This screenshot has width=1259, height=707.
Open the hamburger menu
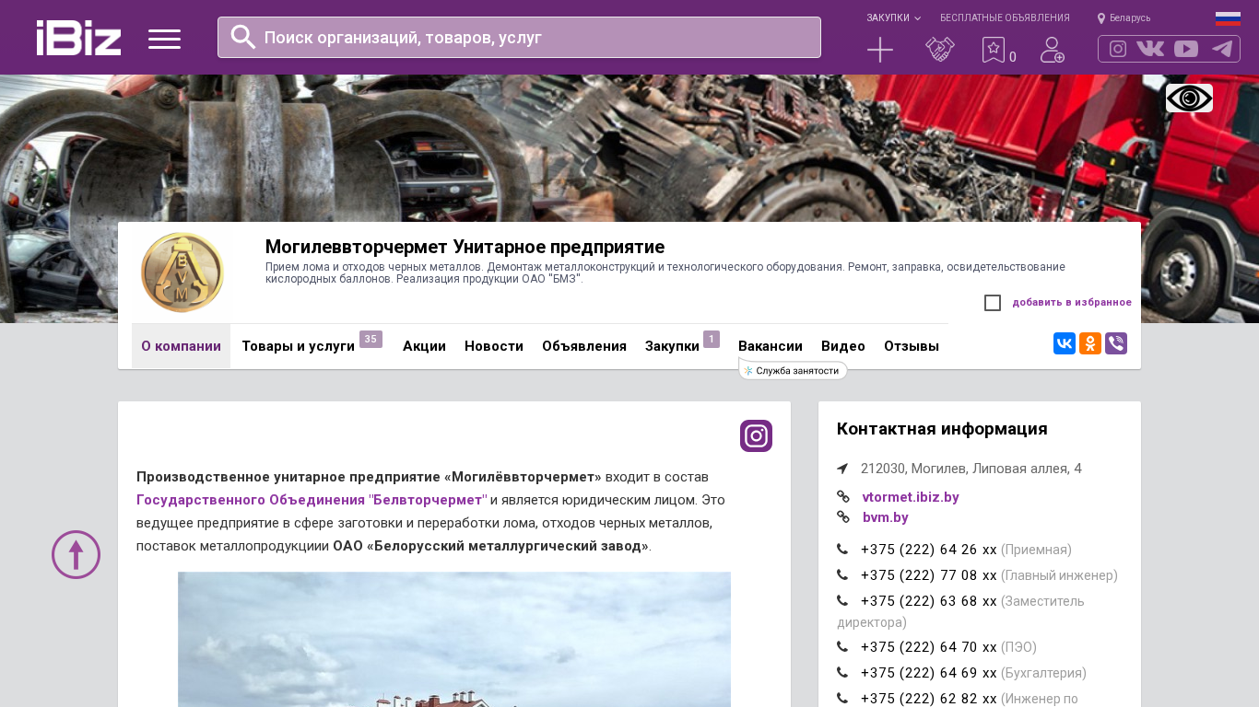point(164,39)
